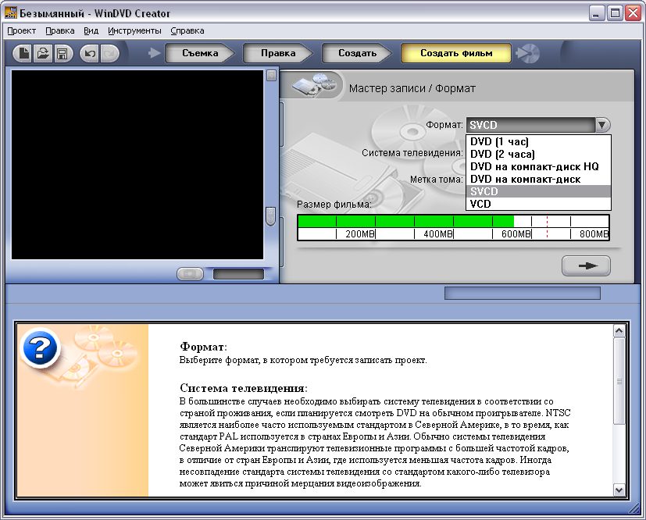
Task: Click the disc icon beside Создать фильм
Action: [x=529, y=53]
